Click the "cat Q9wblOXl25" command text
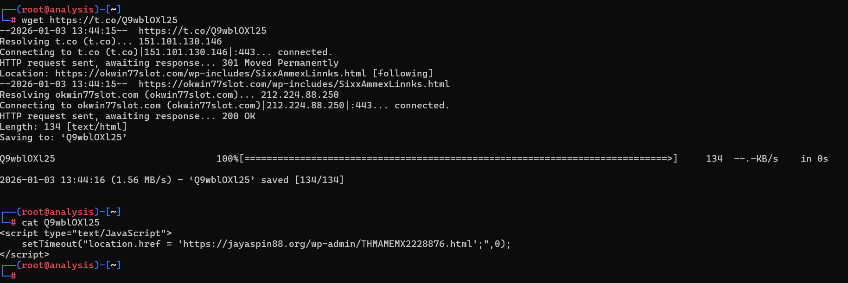Viewport: 848px width, 283px height. (x=60, y=223)
